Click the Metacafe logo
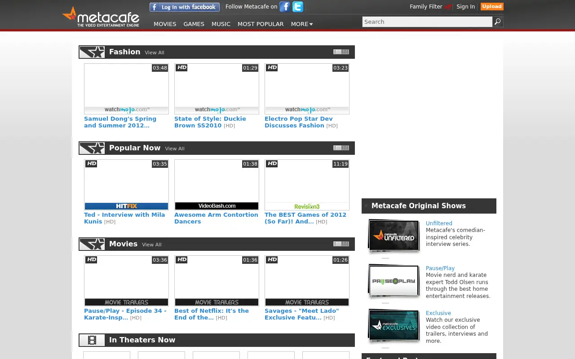 coord(101,17)
